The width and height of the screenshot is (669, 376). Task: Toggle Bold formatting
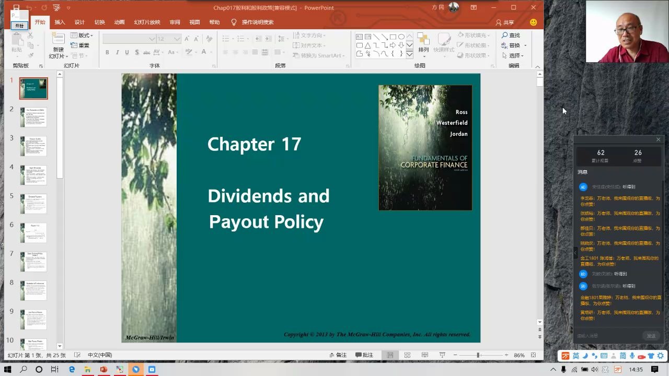[107, 52]
